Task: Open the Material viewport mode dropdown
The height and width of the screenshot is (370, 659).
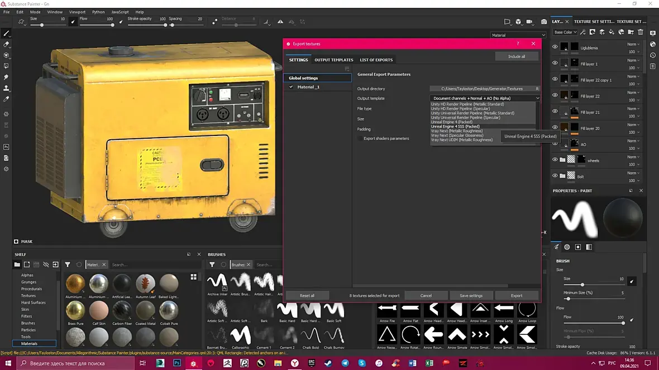Action: [x=518, y=35]
